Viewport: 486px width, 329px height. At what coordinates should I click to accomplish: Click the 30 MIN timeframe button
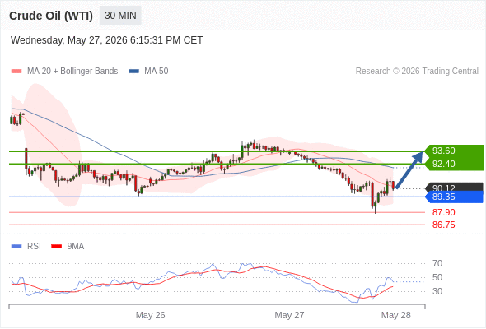click(x=120, y=16)
